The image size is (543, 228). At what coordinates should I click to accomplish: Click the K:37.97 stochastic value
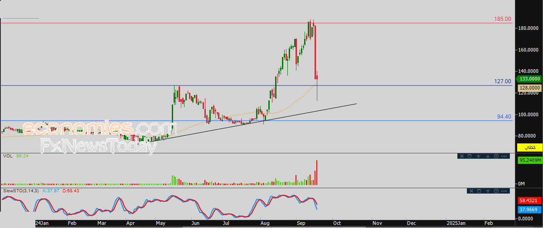(51, 191)
